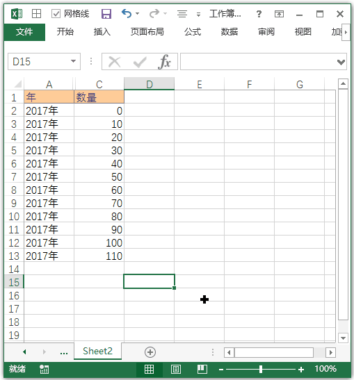Image resolution: width=354 pixels, height=380 pixels.
Task: Select column D header
Action: [x=150, y=84]
